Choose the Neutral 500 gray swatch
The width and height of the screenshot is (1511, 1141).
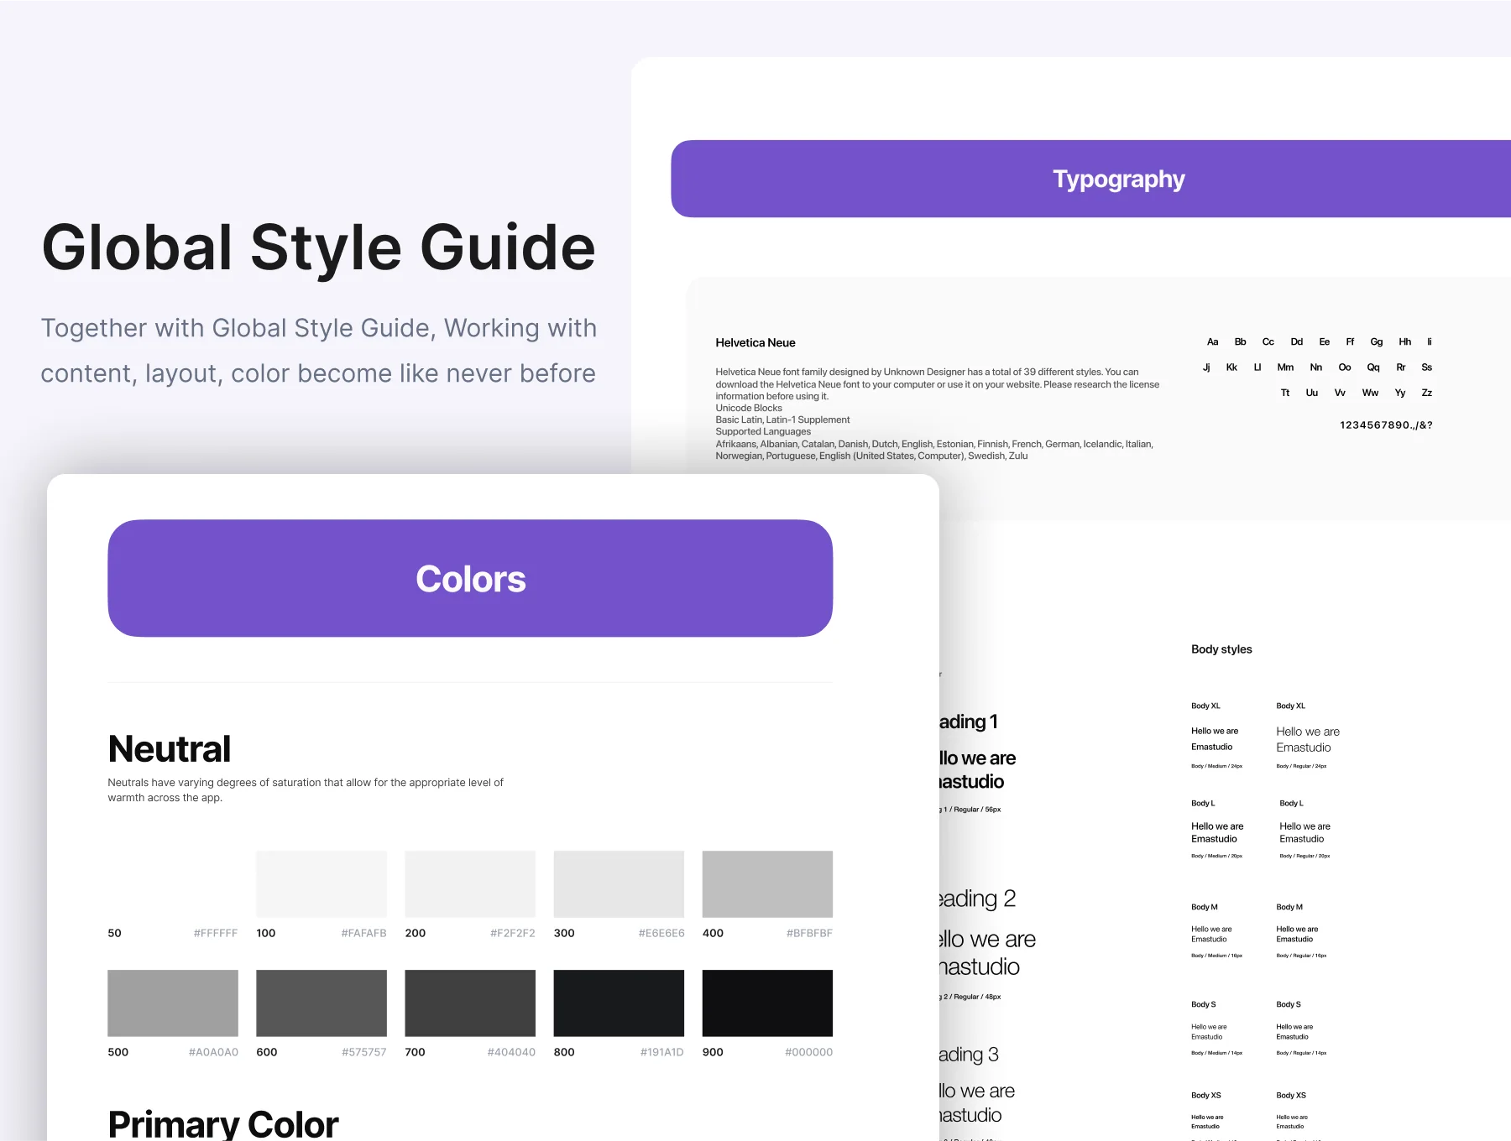[x=173, y=1003]
